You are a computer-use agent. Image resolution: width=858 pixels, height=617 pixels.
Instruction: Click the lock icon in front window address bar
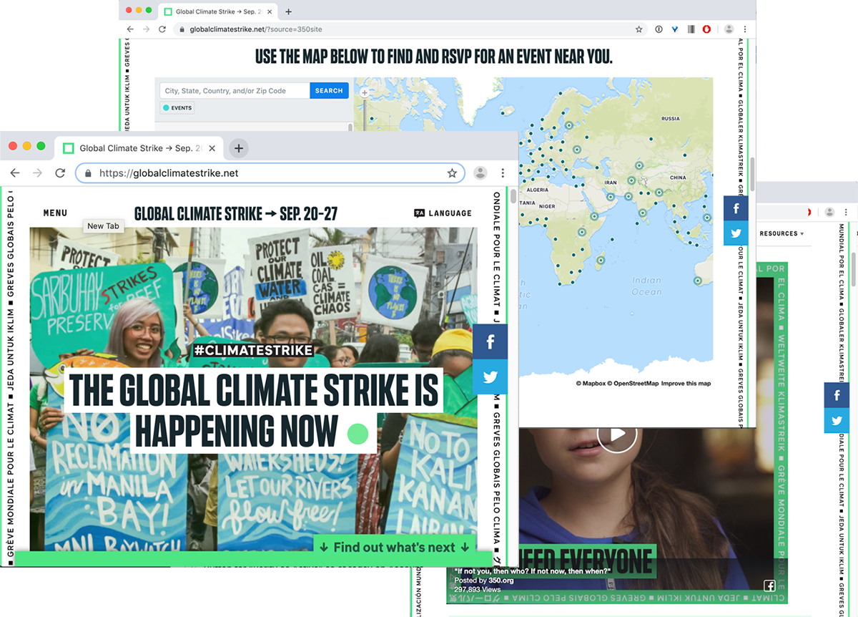click(89, 173)
